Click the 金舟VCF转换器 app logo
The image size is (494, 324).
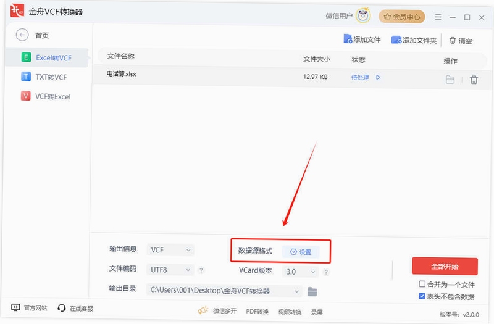point(17,10)
